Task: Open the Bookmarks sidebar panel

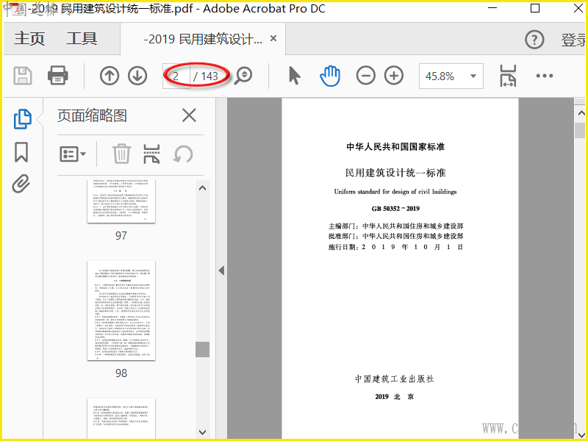Action: [21, 152]
